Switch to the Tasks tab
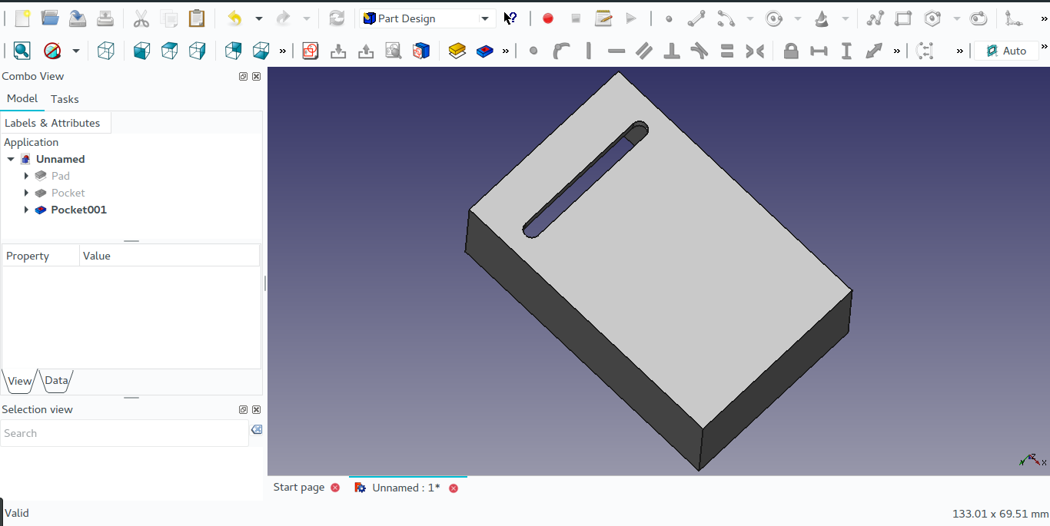 tap(65, 99)
